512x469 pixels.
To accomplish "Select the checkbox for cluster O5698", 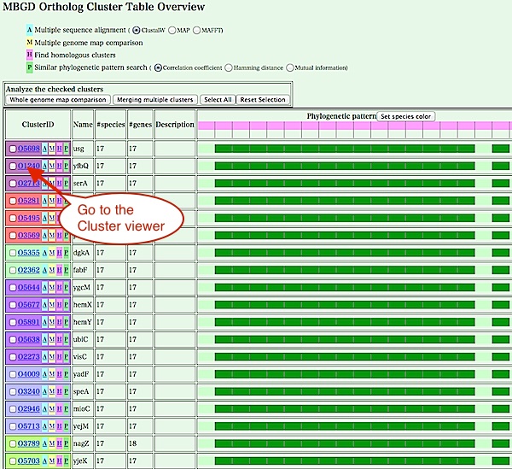I will tap(12, 149).
